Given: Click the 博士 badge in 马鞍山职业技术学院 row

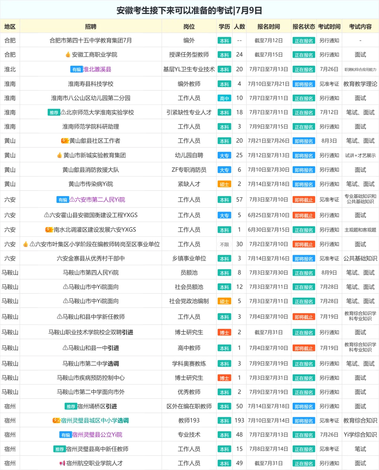Looking at the screenshot, I should (x=224, y=333).
